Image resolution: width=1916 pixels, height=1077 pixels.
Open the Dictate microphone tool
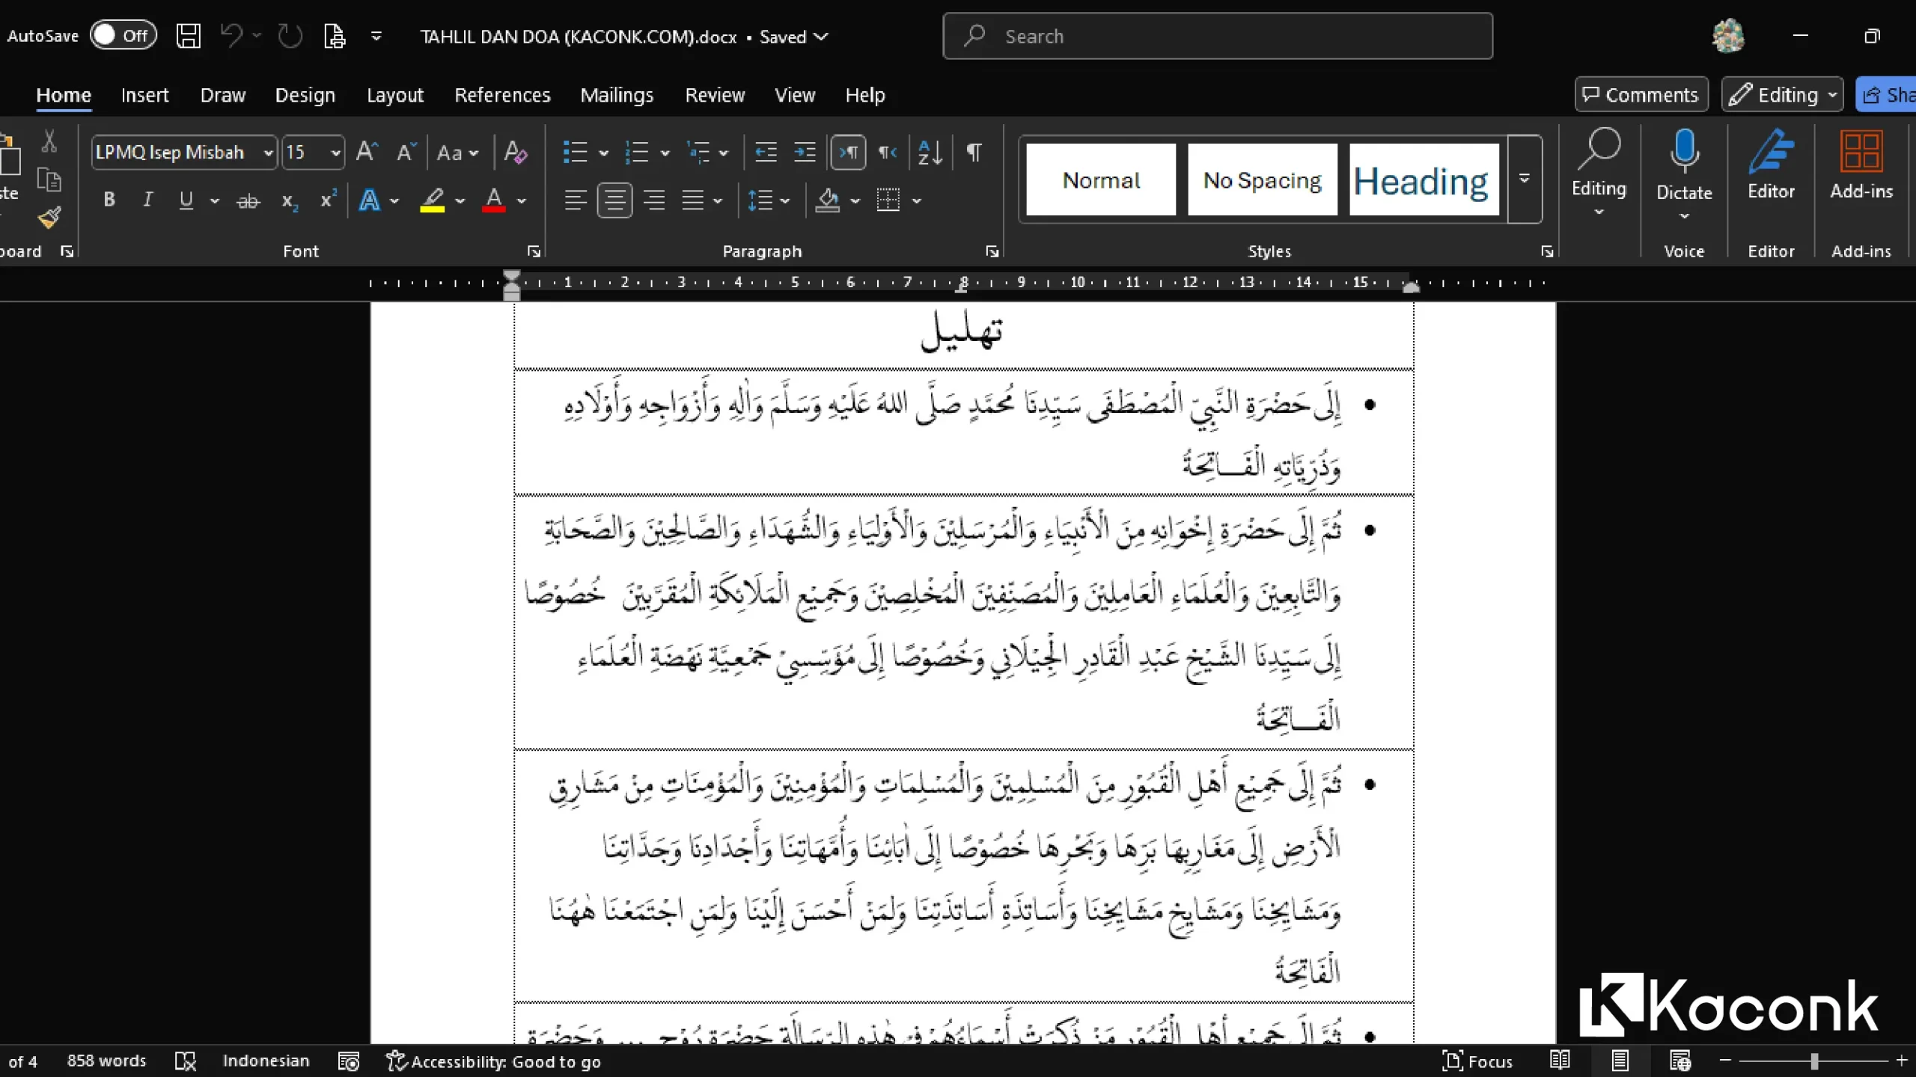[x=1684, y=153]
